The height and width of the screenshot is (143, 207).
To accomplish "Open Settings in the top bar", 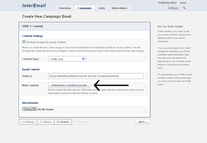I will (173, 8).
